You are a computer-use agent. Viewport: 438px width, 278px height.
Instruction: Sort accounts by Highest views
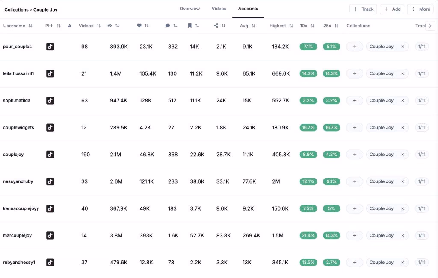pyautogui.click(x=291, y=26)
